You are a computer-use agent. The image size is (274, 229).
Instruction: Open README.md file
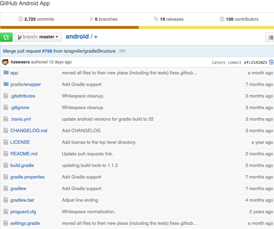tap(24, 154)
